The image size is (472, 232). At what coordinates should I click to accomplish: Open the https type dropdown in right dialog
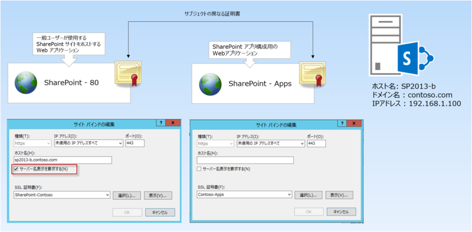pos(215,144)
